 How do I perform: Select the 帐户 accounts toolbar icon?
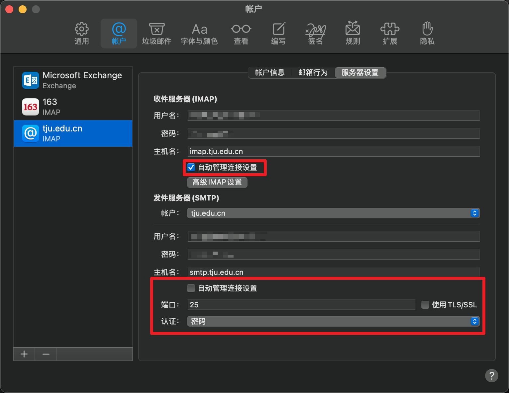pos(119,34)
